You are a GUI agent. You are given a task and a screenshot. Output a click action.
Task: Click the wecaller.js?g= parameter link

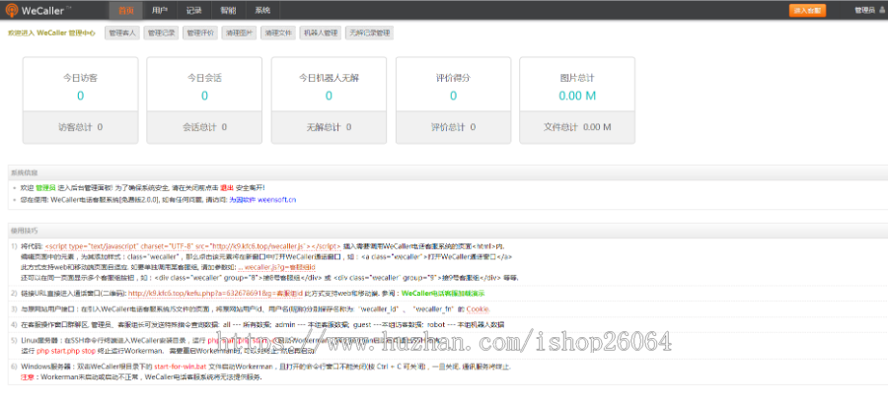pos(276,267)
